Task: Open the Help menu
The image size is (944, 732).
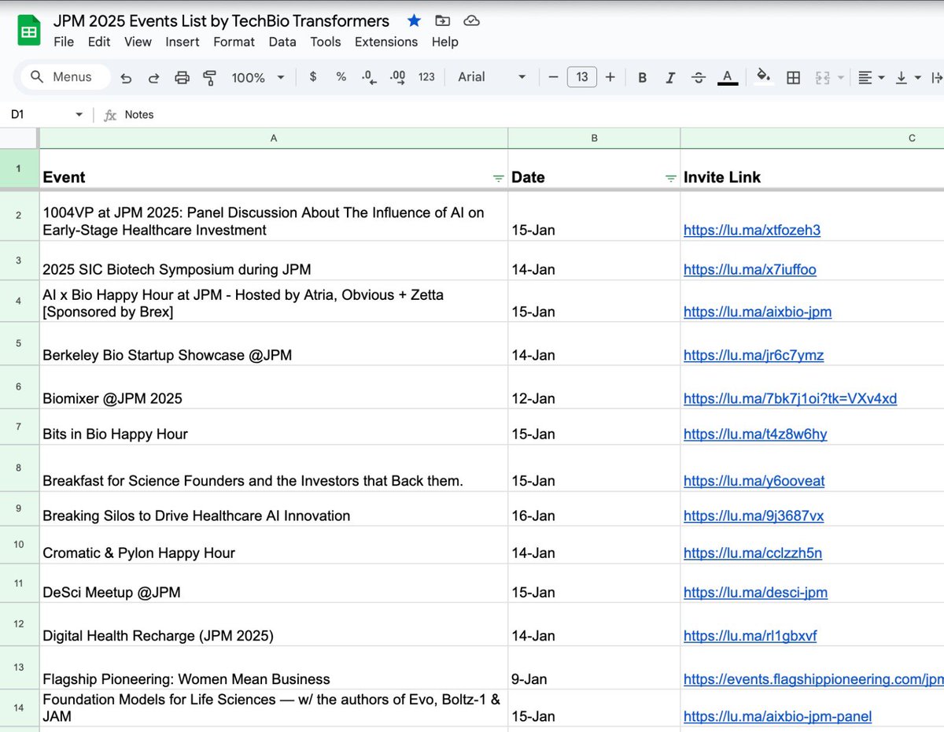Action: click(445, 42)
